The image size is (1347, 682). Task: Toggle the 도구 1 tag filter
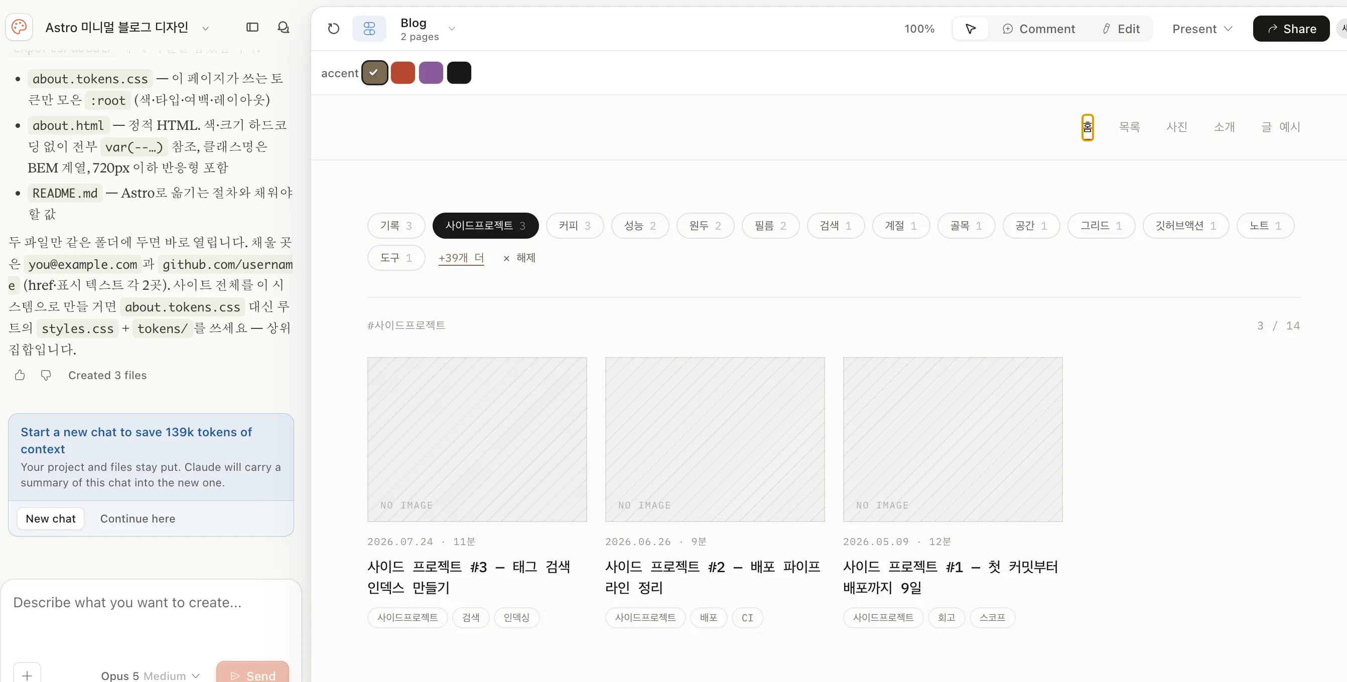point(396,258)
